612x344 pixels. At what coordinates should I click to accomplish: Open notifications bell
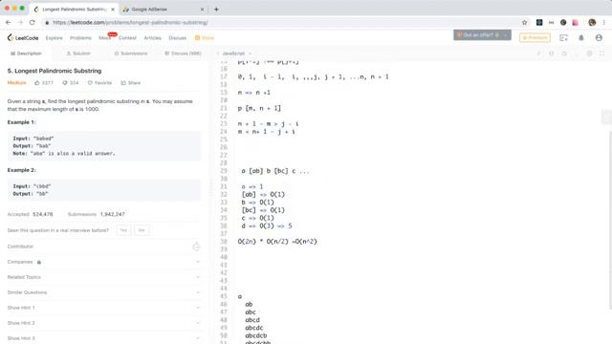(581, 38)
